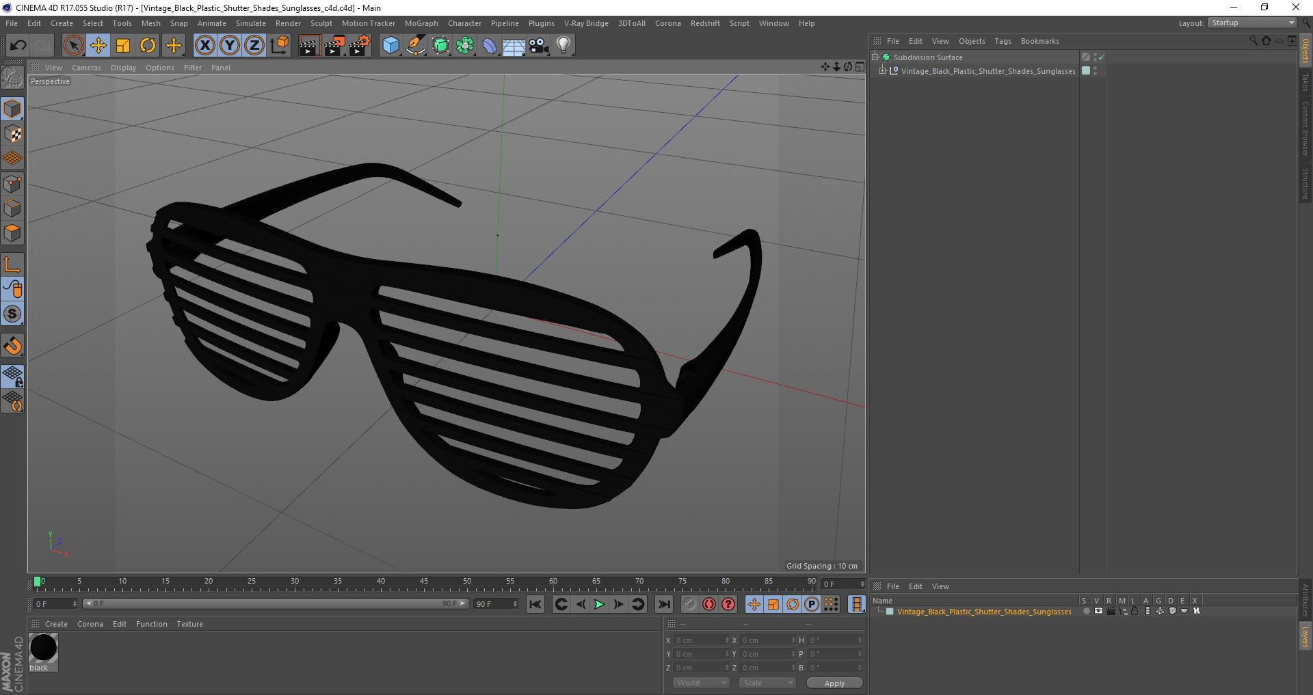The height and width of the screenshot is (695, 1313).
Task: Toggle autokeying button
Action: [709, 604]
